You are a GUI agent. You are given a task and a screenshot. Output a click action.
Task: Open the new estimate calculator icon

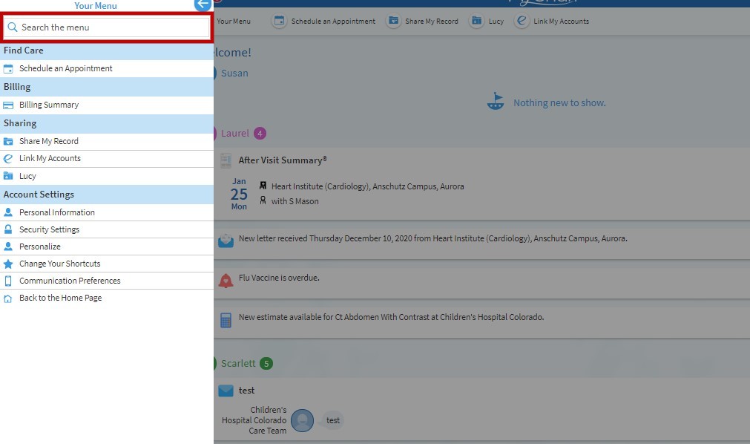tap(226, 320)
